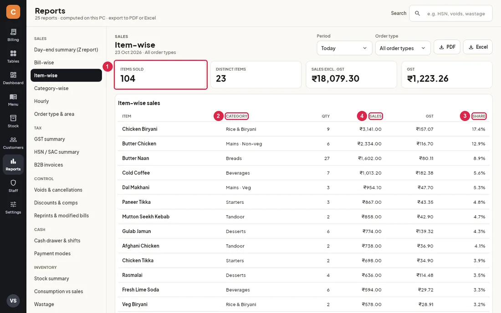
Task: Open Cash drawer & shifts report
Action: [x=66, y=241]
